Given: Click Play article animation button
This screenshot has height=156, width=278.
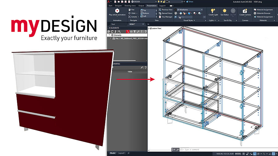Looking at the screenshot, I should click(117, 12).
